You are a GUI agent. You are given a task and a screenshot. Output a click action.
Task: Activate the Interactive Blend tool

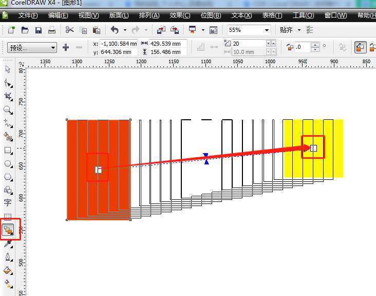(8, 230)
